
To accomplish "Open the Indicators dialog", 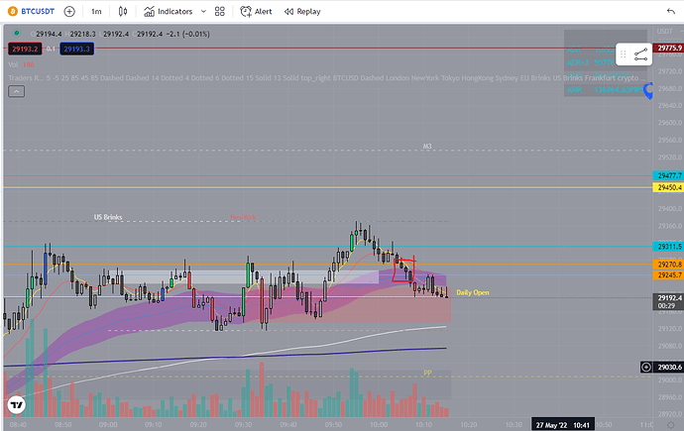I will 168,11.
